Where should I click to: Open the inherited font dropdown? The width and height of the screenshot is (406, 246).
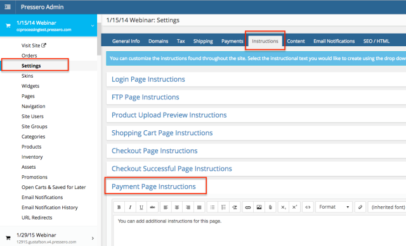click(387, 207)
